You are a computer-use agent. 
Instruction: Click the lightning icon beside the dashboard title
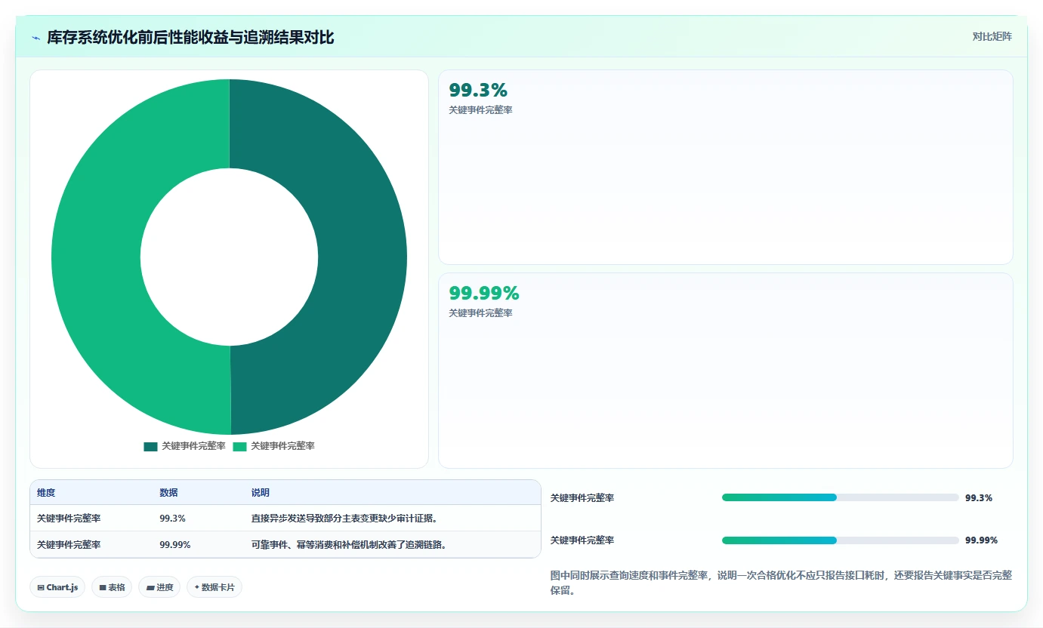tap(35, 38)
